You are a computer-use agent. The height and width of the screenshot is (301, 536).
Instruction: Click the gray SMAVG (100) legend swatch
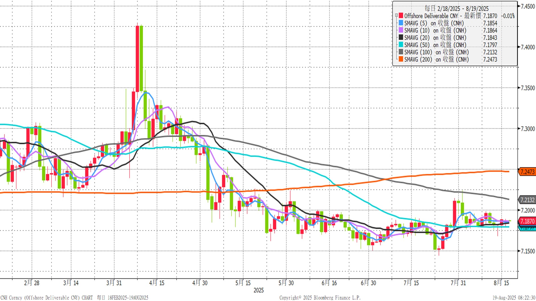pos(401,52)
